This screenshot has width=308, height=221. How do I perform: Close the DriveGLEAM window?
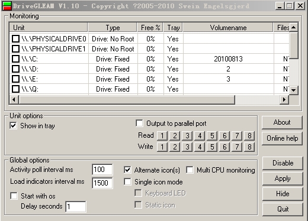pos(300,6)
